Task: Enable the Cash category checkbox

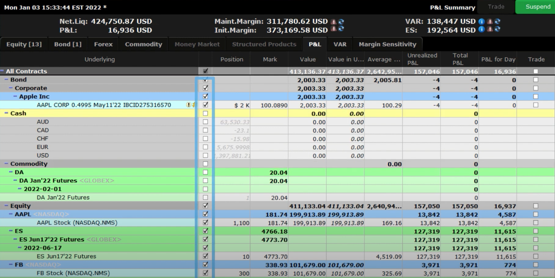Action: point(205,114)
